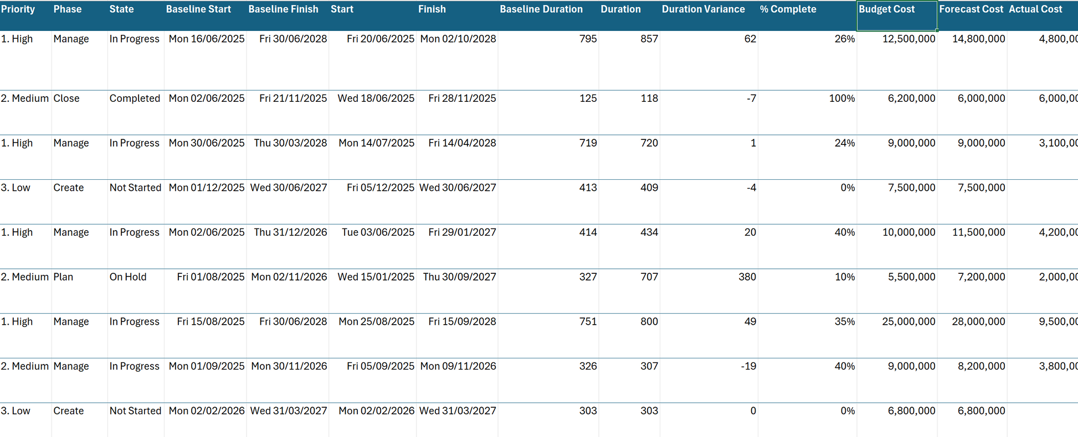Image resolution: width=1078 pixels, height=437 pixels.
Task: Click baseline duration 327
Action: point(588,277)
